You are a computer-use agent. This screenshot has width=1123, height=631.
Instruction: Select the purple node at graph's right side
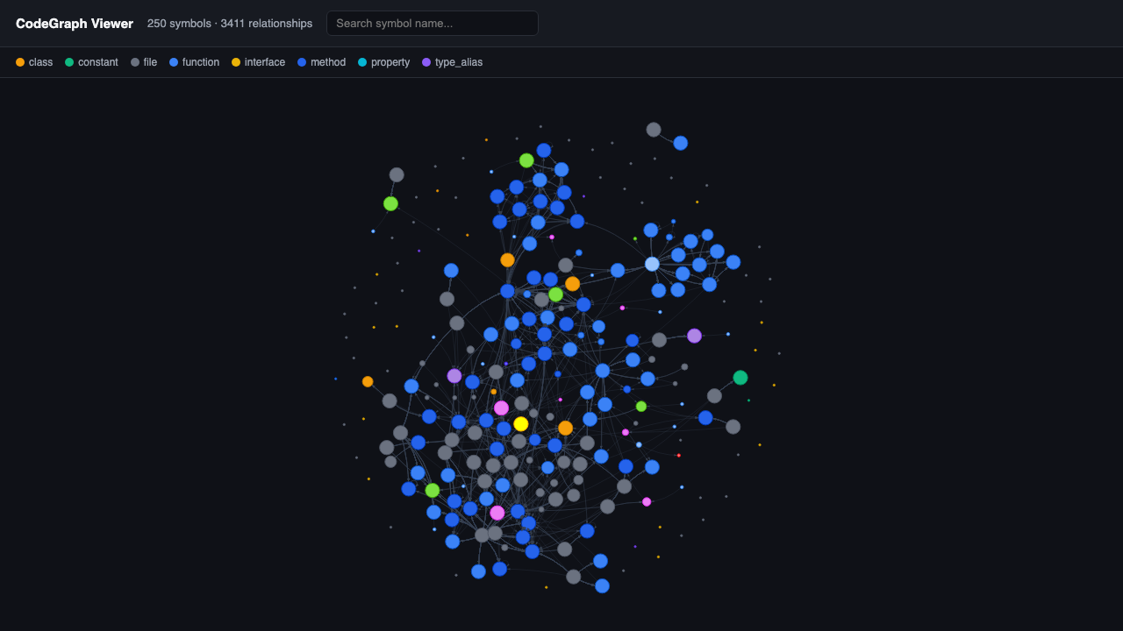(694, 336)
